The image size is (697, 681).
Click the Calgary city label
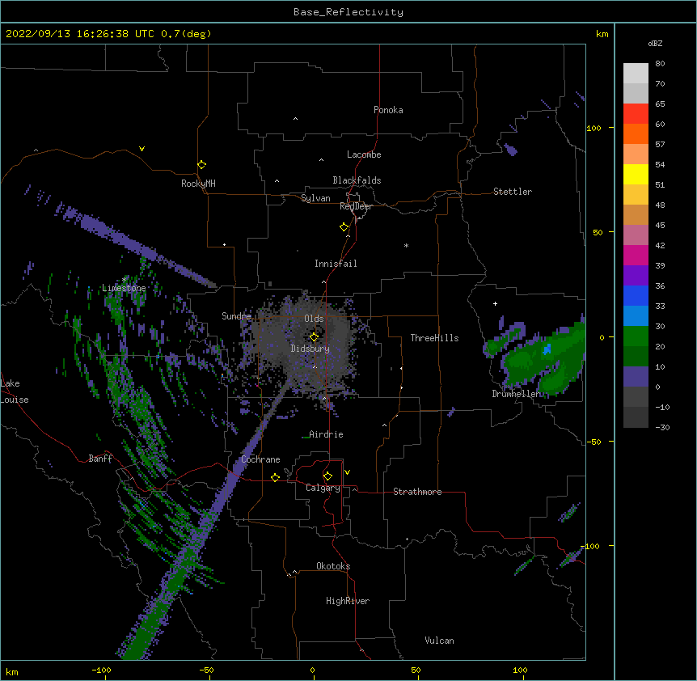(323, 488)
